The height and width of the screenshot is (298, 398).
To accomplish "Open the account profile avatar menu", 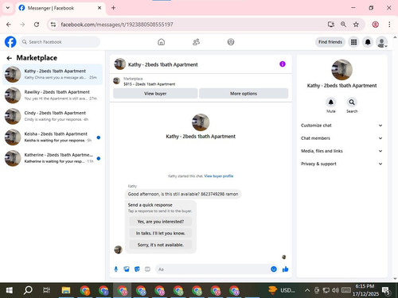I will [381, 42].
